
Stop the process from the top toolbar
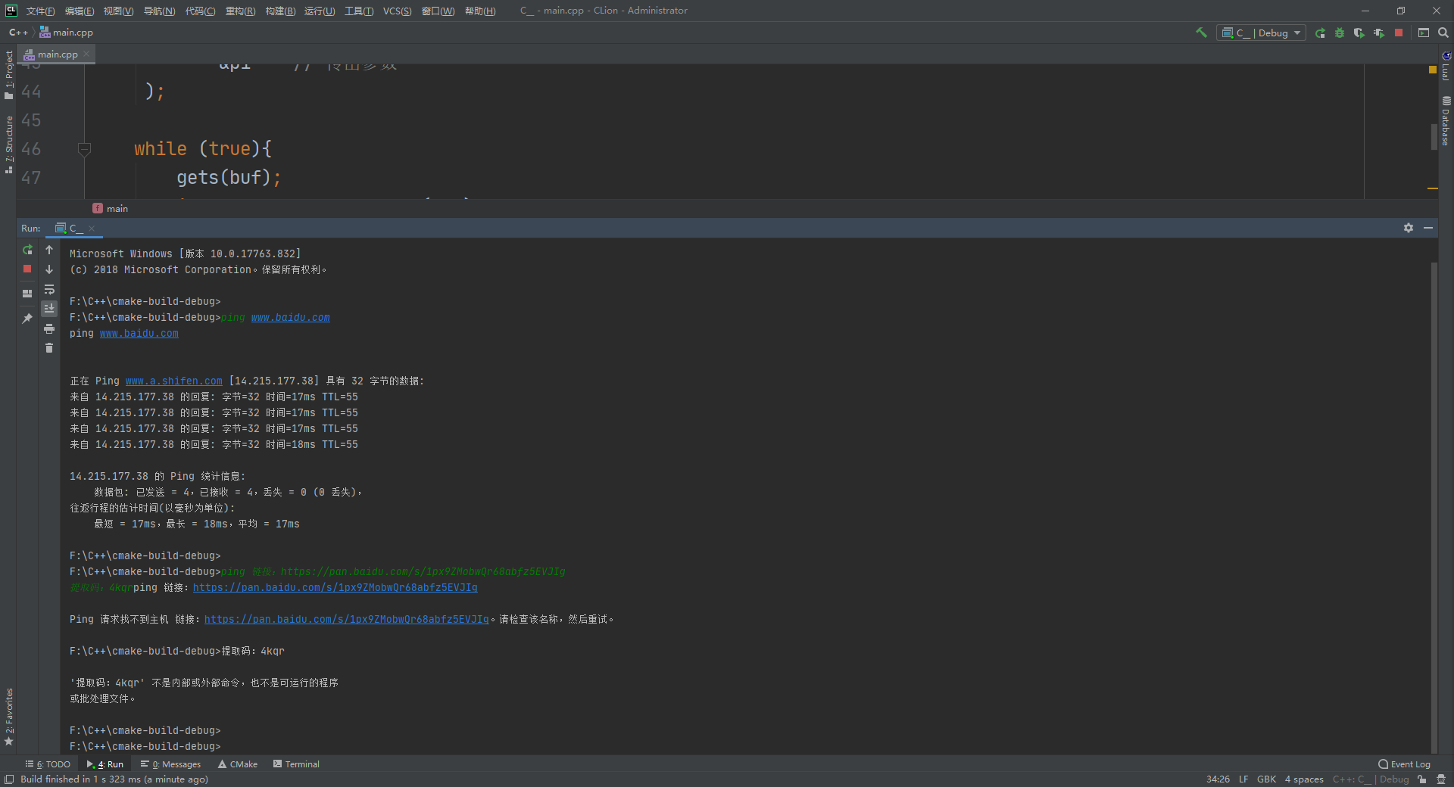(x=1399, y=33)
